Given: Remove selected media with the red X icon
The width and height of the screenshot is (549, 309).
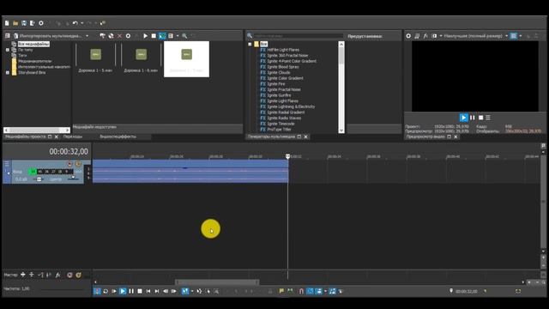Looking at the screenshot, I should [119, 36].
